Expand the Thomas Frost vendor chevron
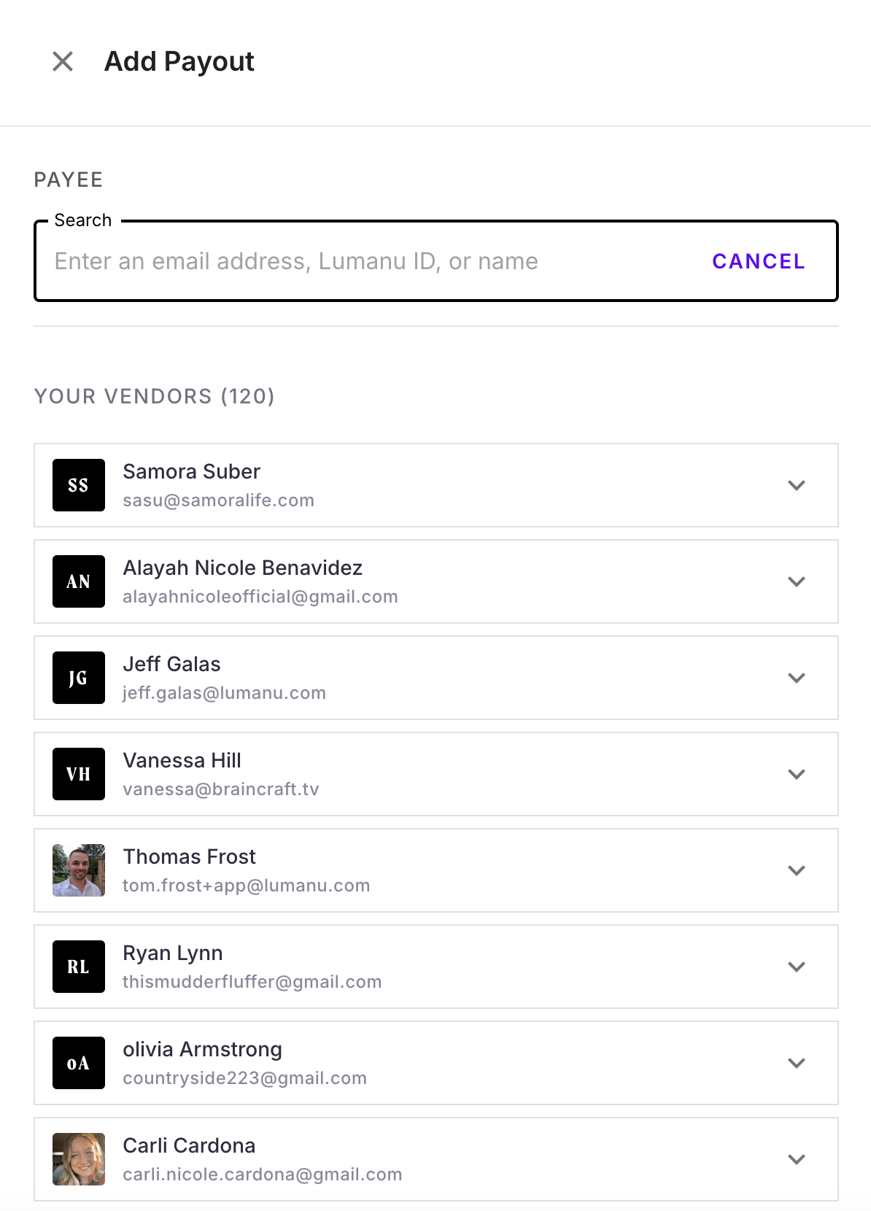This screenshot has width=871, height=1211. pos(797,870)
